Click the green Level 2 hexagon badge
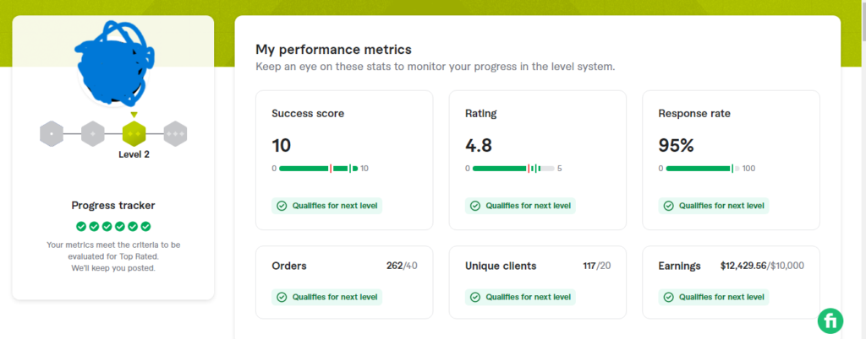The image size is (866, 339). tap(134, 133)
